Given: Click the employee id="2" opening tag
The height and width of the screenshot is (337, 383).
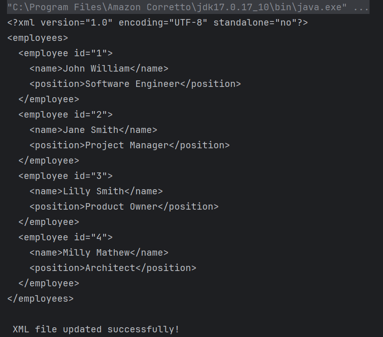Looking at the screenshot, I should tap(66, 115).
